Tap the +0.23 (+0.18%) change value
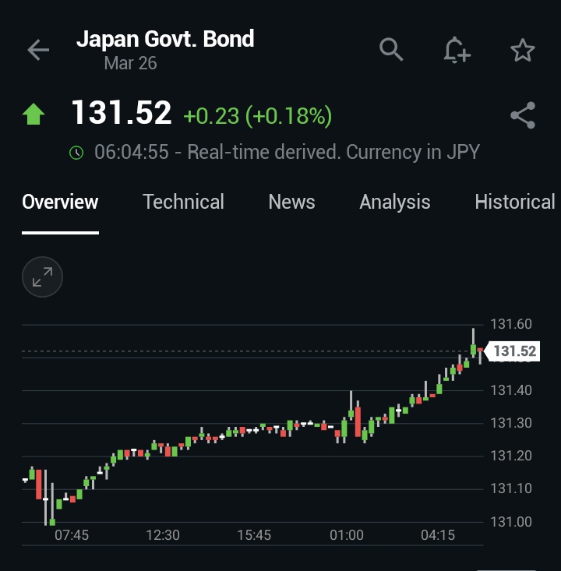 [x=258, y=116]
